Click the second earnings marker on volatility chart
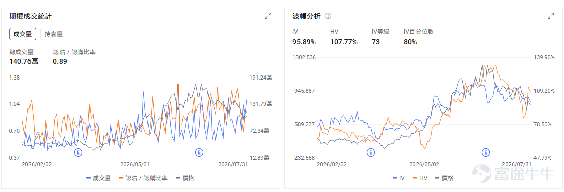This screenshot has height=192, width=564. coord(486,152)
